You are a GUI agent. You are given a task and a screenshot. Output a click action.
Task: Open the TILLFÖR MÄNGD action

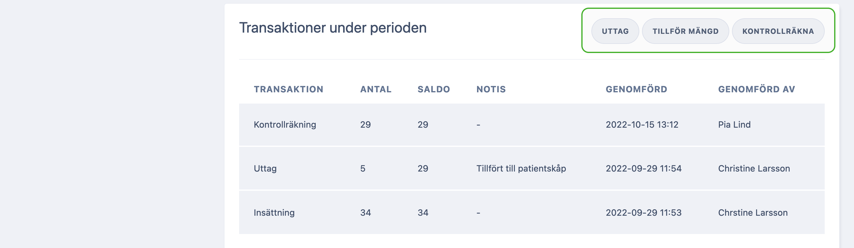click(685, 31)
